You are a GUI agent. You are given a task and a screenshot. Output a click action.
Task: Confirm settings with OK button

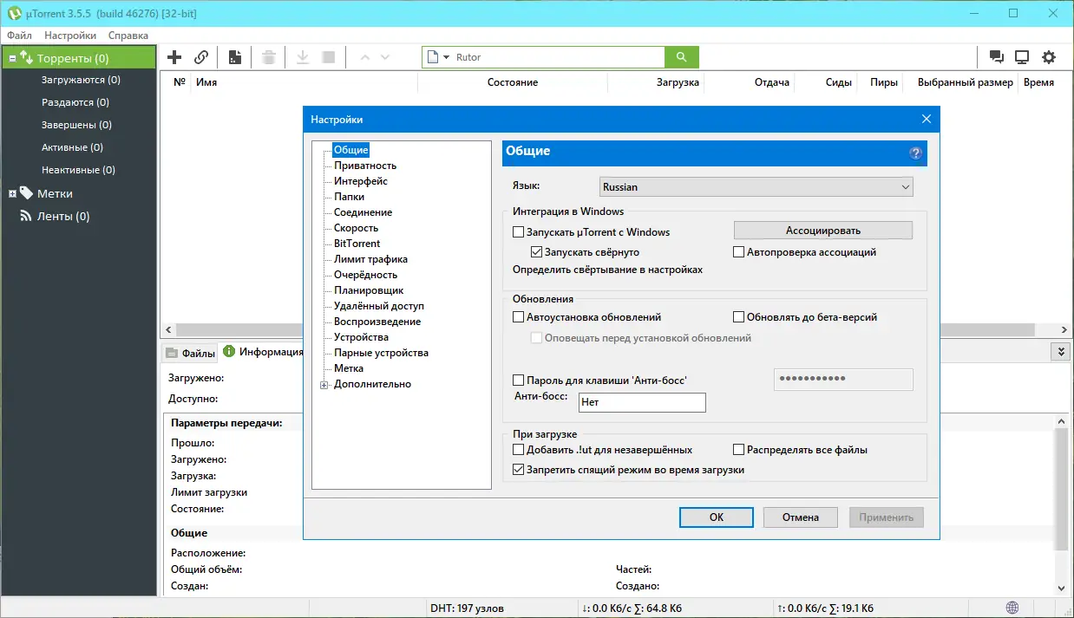[717, 517]
